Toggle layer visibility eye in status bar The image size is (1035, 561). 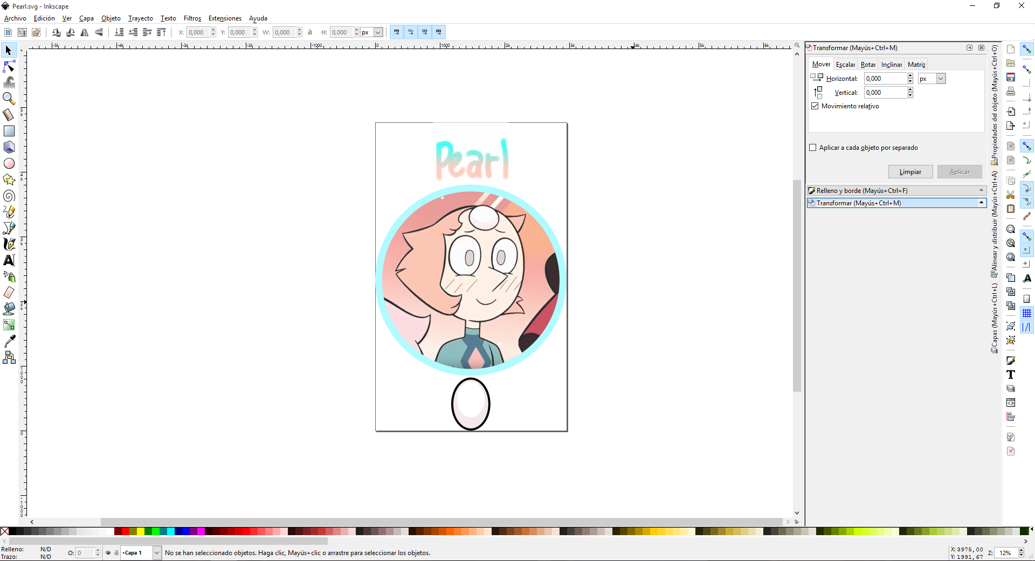pyautogui.click(x=108, y=552)
